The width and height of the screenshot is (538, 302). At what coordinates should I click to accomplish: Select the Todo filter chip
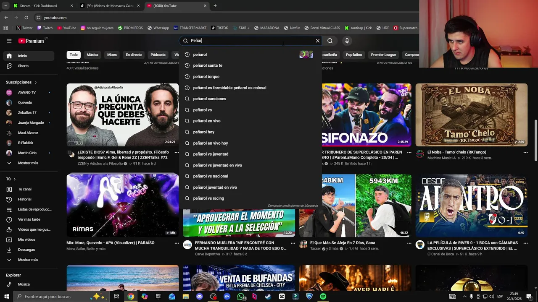click(x=74, y=55)
